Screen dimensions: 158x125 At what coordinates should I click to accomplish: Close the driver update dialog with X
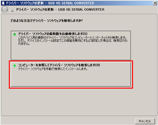[155, 3]
